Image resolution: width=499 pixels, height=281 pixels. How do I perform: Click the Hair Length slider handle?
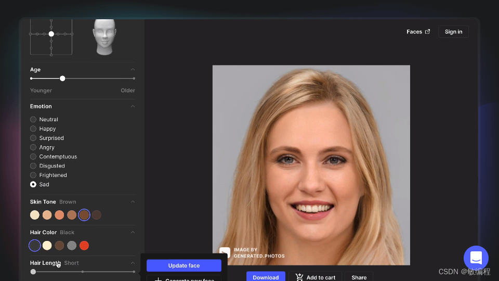(33, 272)
